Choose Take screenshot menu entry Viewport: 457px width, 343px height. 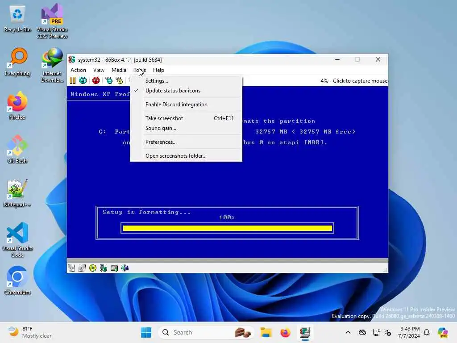tap(186, 118)
